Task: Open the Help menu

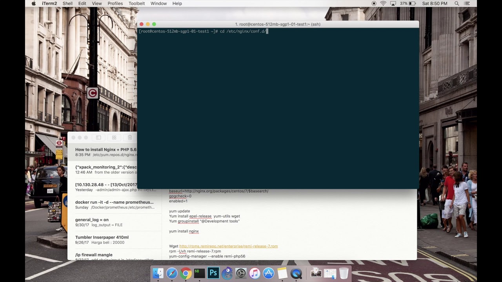Action: [177, 4]
